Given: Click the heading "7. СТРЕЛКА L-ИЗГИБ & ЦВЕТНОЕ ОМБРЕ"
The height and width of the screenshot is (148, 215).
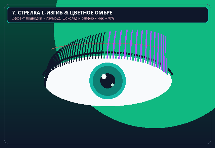Looking at the screenshot, I should point(62,13).
